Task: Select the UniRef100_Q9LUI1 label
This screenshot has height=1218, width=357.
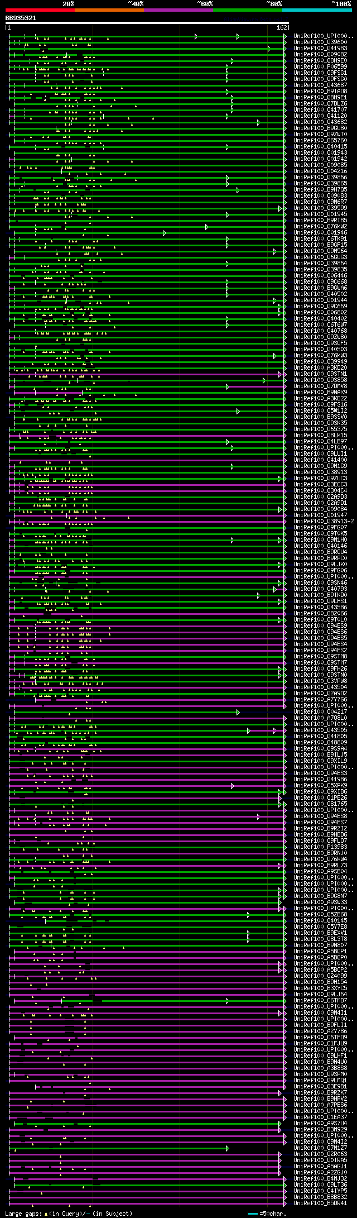Action: (320, 453)
